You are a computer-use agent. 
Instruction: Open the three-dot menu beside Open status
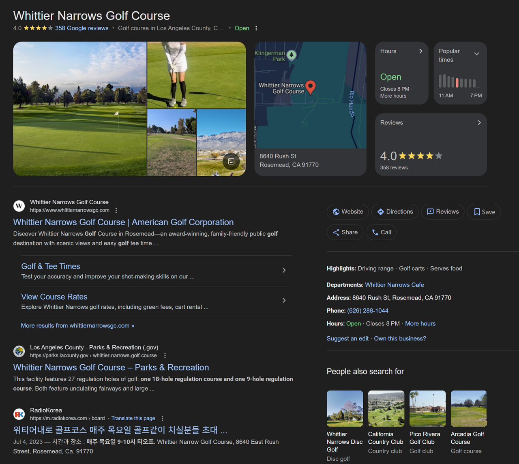click(x=256, y=28)
